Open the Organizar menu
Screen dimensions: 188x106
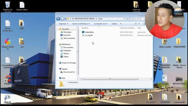point(63,24)
